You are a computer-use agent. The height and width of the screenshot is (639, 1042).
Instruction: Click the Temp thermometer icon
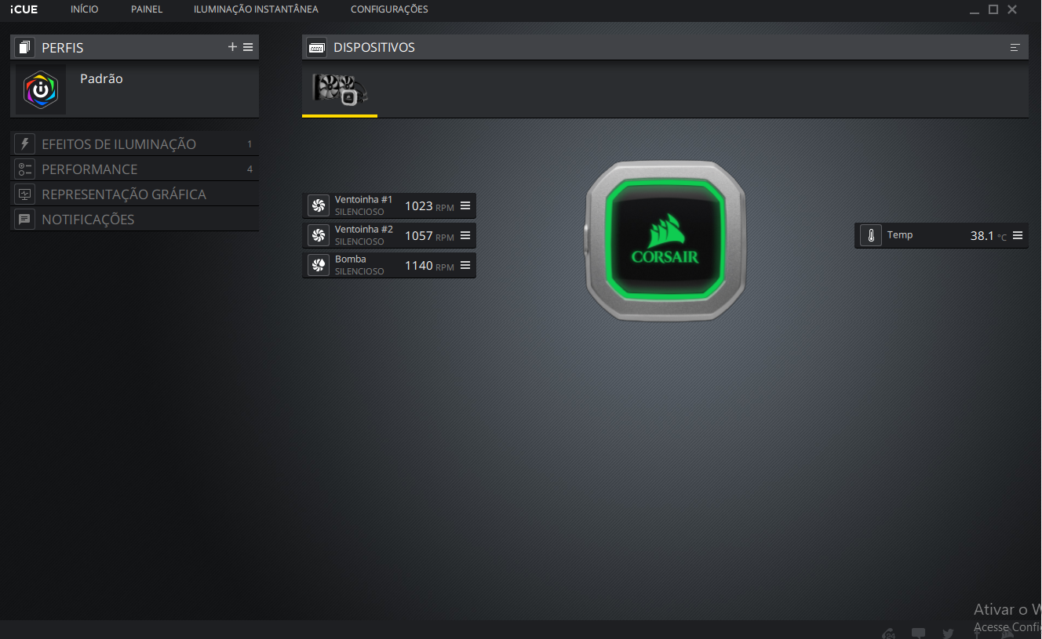point(871,235)
